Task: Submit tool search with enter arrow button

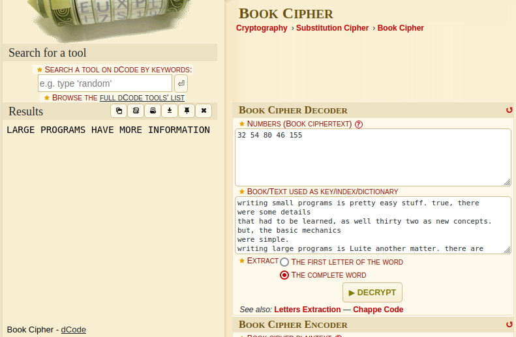Action: coord(181,83)
